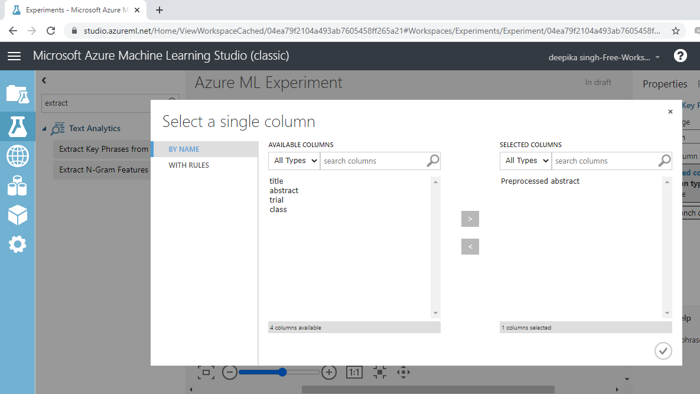Open Web Services globe icon
The width and height of the screenshot is (700, 394).
pos(17,156)
